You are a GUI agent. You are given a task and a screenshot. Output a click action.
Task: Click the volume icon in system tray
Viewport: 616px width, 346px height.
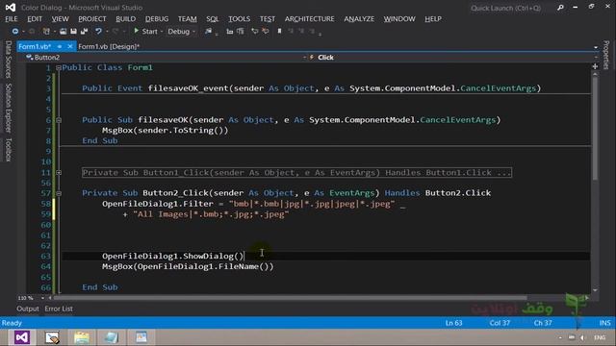pos(582,337)
